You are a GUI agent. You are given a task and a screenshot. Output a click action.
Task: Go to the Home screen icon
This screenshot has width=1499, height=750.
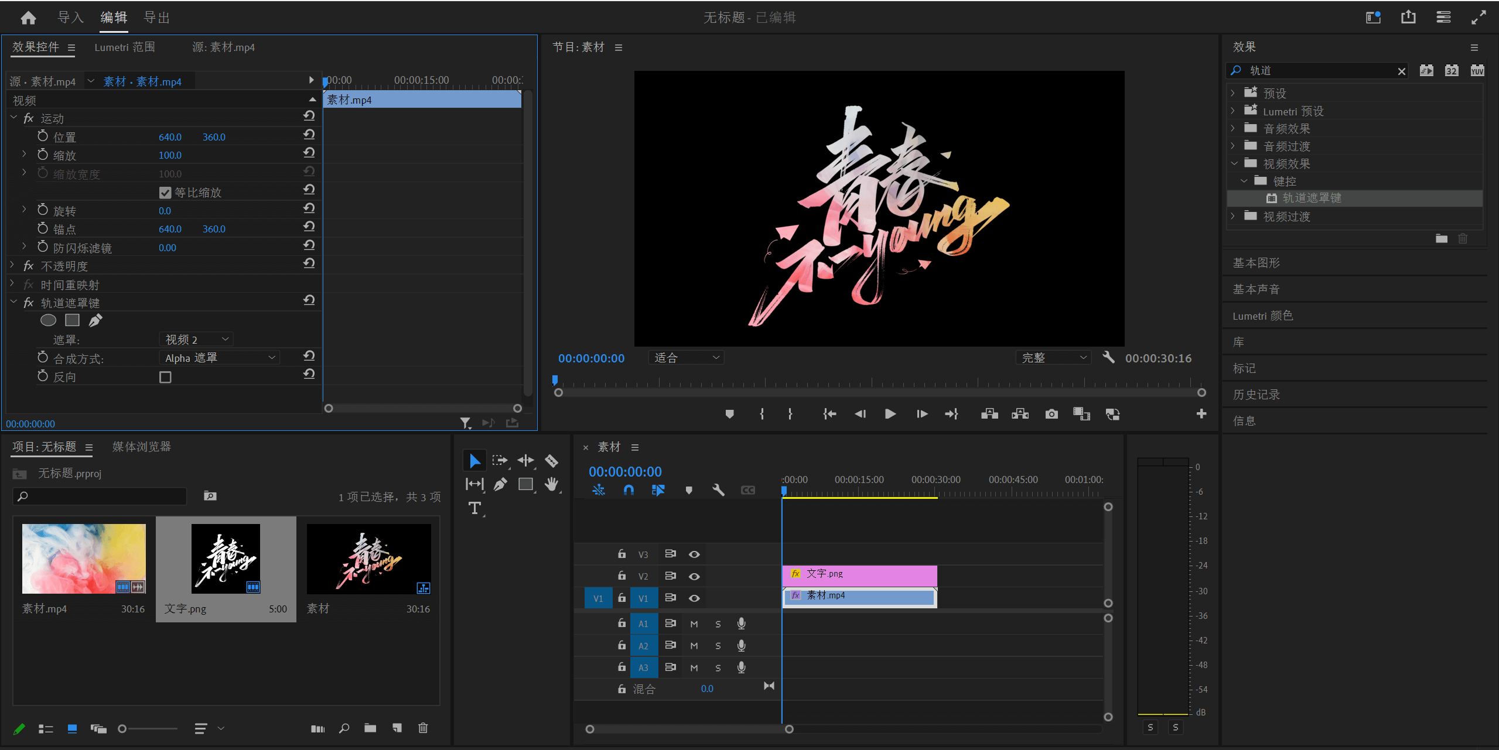point(28,18)
